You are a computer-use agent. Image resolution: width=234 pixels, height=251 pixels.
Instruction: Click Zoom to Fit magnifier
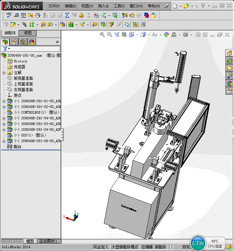pos(102,35)
